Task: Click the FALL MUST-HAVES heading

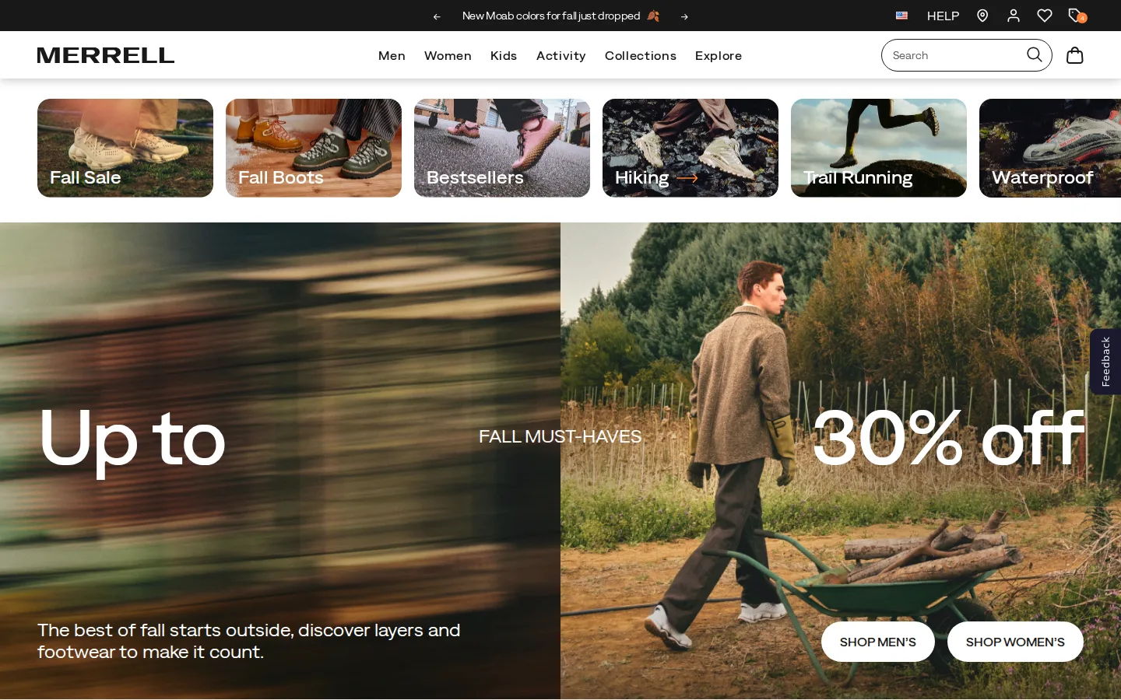Action: (x=560, y=436)
